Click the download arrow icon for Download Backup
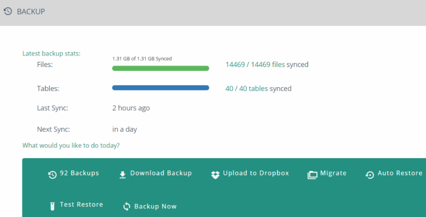This screenshot has width=426, height=217. pyautogui.click(x=122, y=175)
